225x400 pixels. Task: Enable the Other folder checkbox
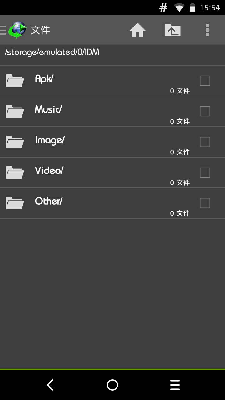coord(205,203)
